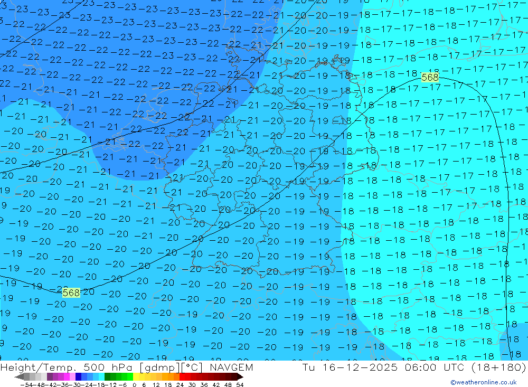The width and height of the screenshot is (528, 387).
Task: Click the dark blue swatch above the legend's -30
Action: (78, 377)
